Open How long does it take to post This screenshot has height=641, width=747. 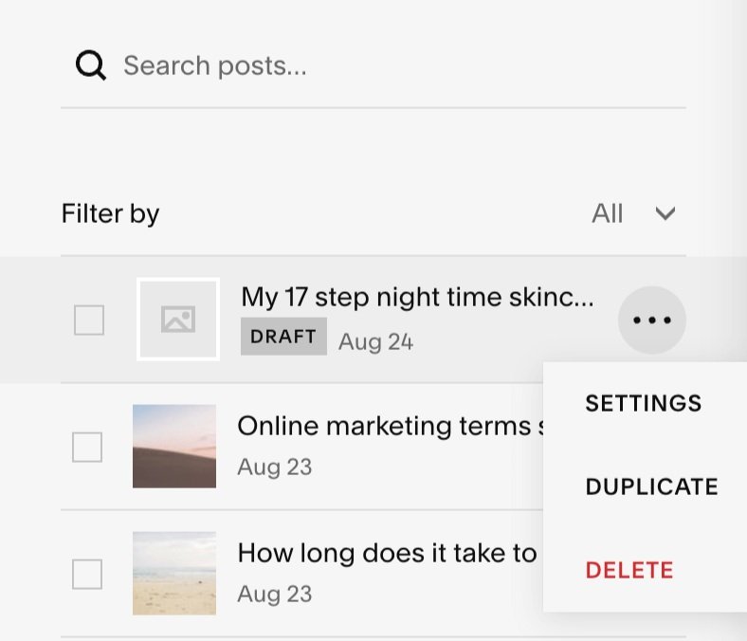[388, 553]
